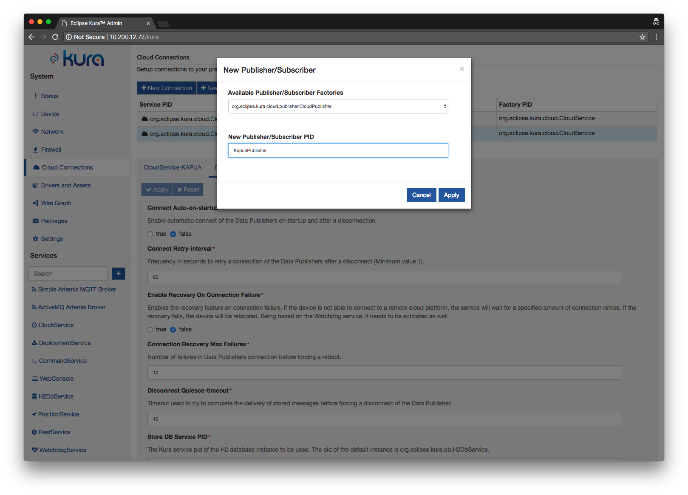688x495 pixels.
Task: Click Apply in the New Publisher/Subscriber dialog
Action: (451, 195)
